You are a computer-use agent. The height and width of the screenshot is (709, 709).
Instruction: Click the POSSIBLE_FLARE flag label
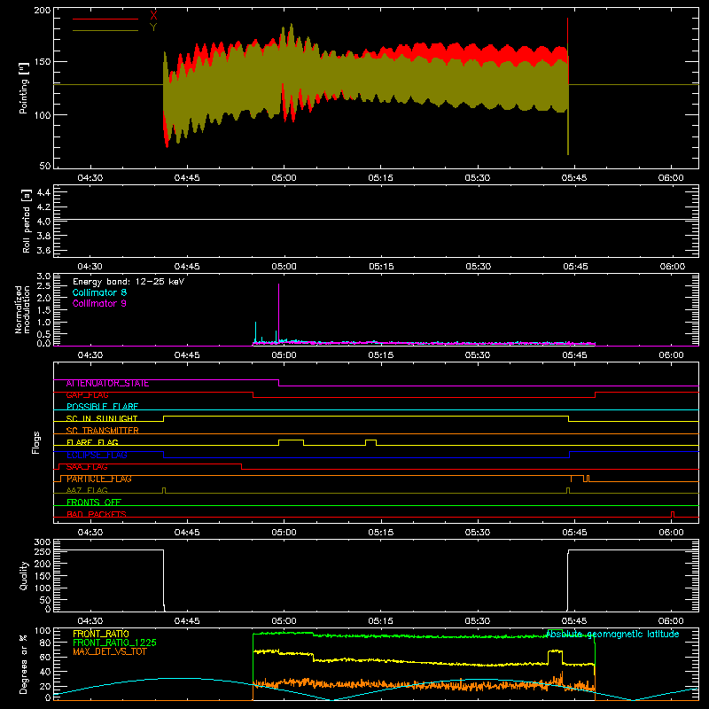coord(102,407)
